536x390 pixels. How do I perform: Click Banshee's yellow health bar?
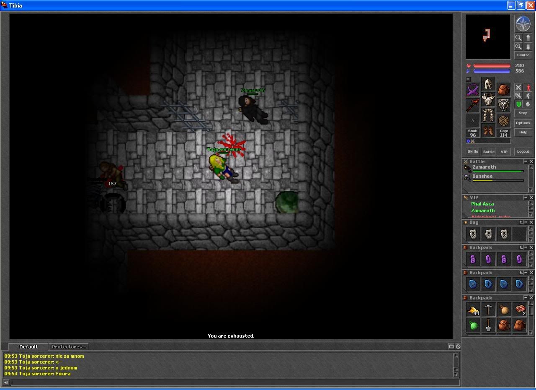tap(498, 180)
